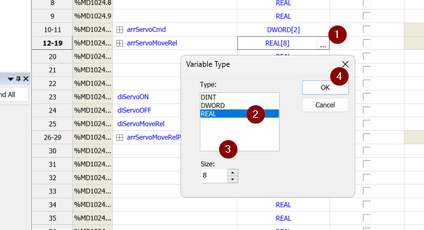This screenshot has height=230, width=424.
Task: Click the arrServoMoveRel variable name
Action: click(x=152, y=43)
